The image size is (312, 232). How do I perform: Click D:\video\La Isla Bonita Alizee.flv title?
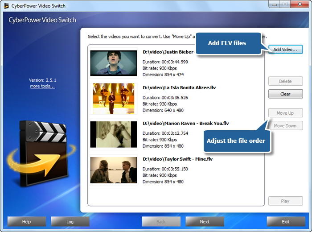pyautogui.click(x=179, y=87)
